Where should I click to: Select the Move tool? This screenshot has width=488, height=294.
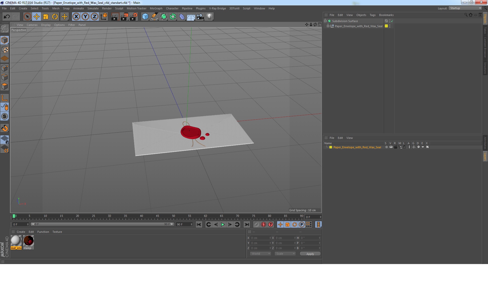(36, 17)
